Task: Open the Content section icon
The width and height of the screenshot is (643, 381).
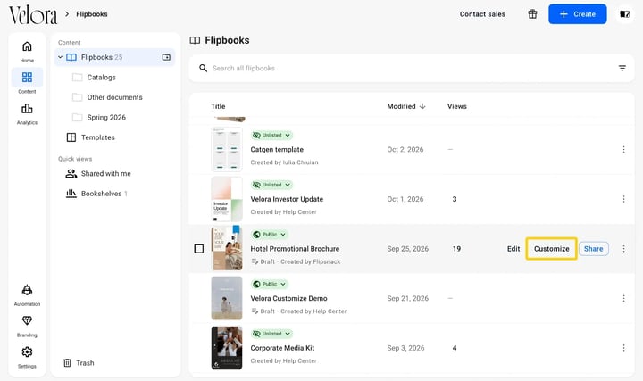Action: pyautogui.click(x=27, y=77)
